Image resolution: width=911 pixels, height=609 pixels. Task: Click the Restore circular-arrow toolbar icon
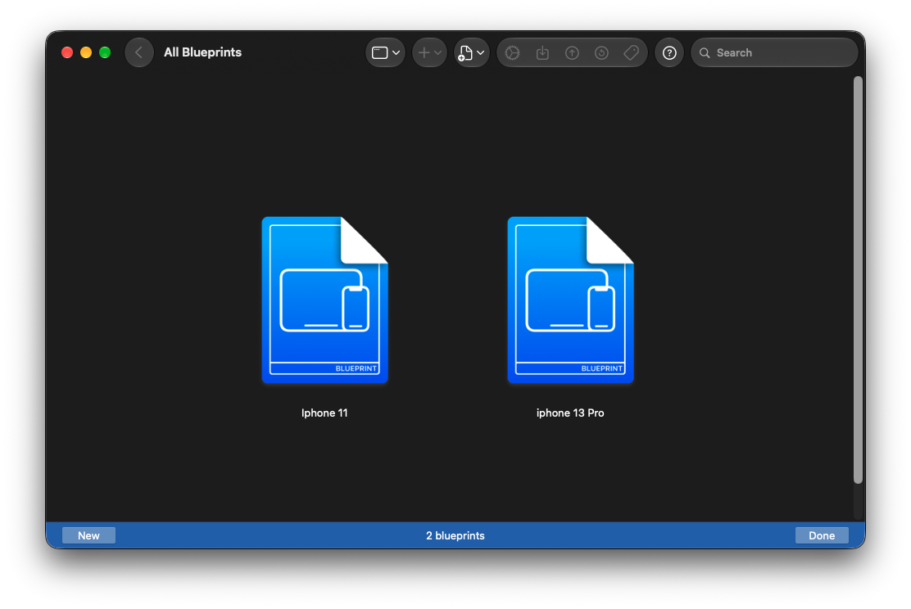point(601,53)
